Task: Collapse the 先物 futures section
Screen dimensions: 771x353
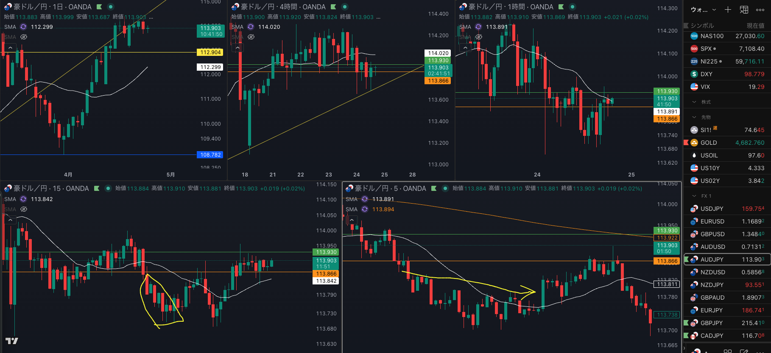Action: tap(694, 117)
